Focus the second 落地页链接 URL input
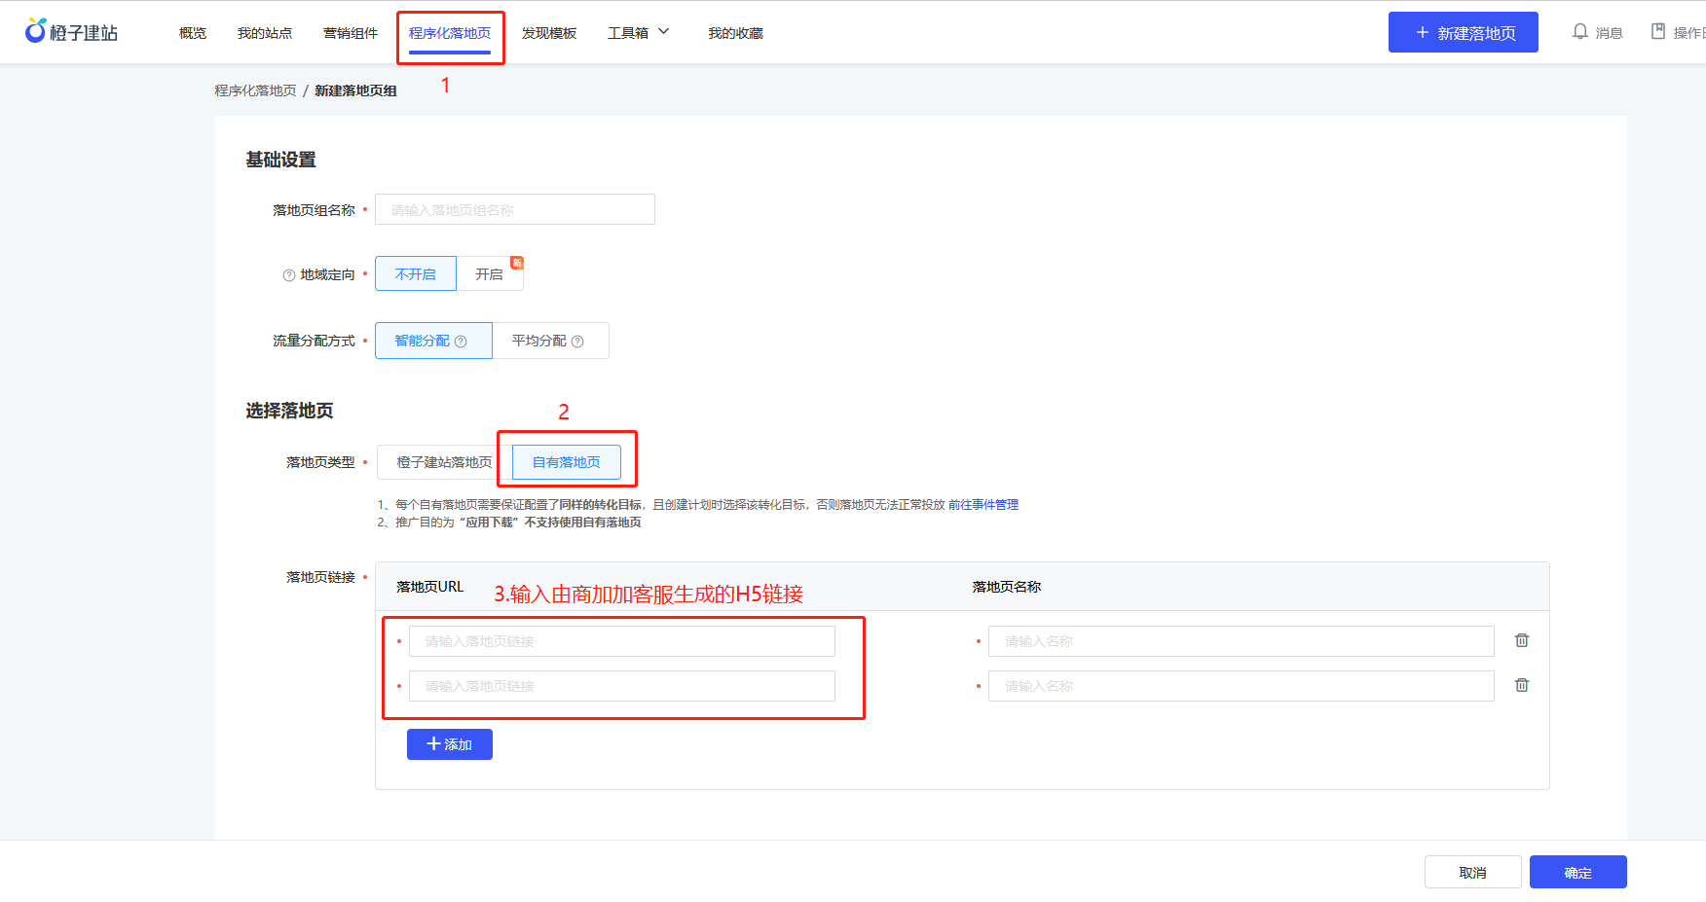The width and height of the screenshot is (1706, 902). coord(622,686)
